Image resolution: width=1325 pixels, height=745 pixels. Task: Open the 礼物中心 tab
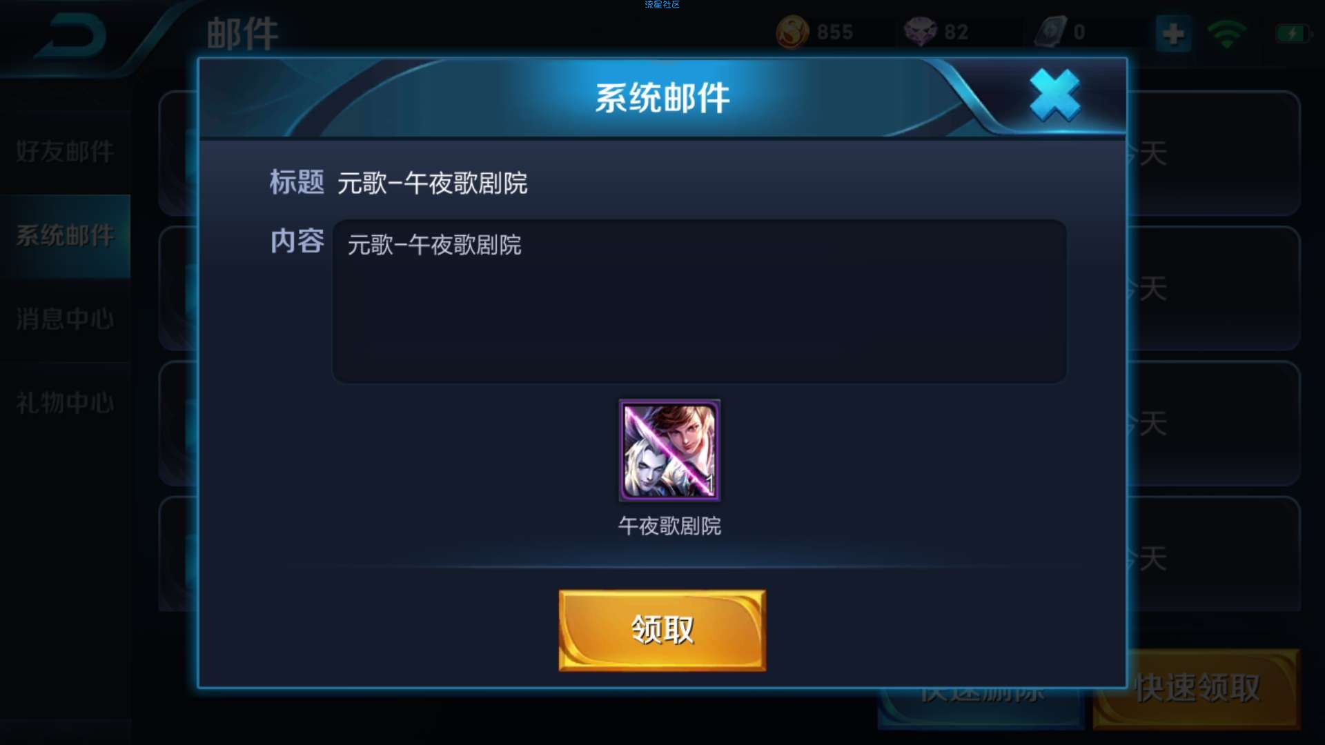click(65, 403)
